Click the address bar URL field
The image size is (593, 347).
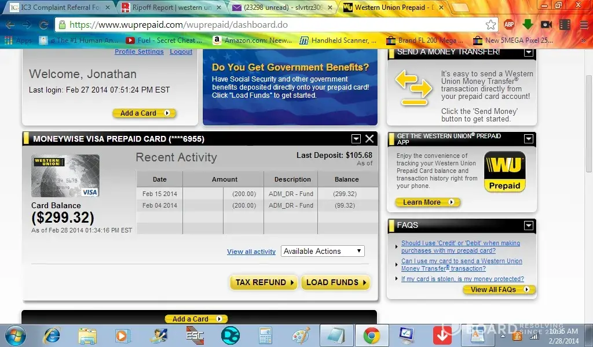[x=276, y=25]
